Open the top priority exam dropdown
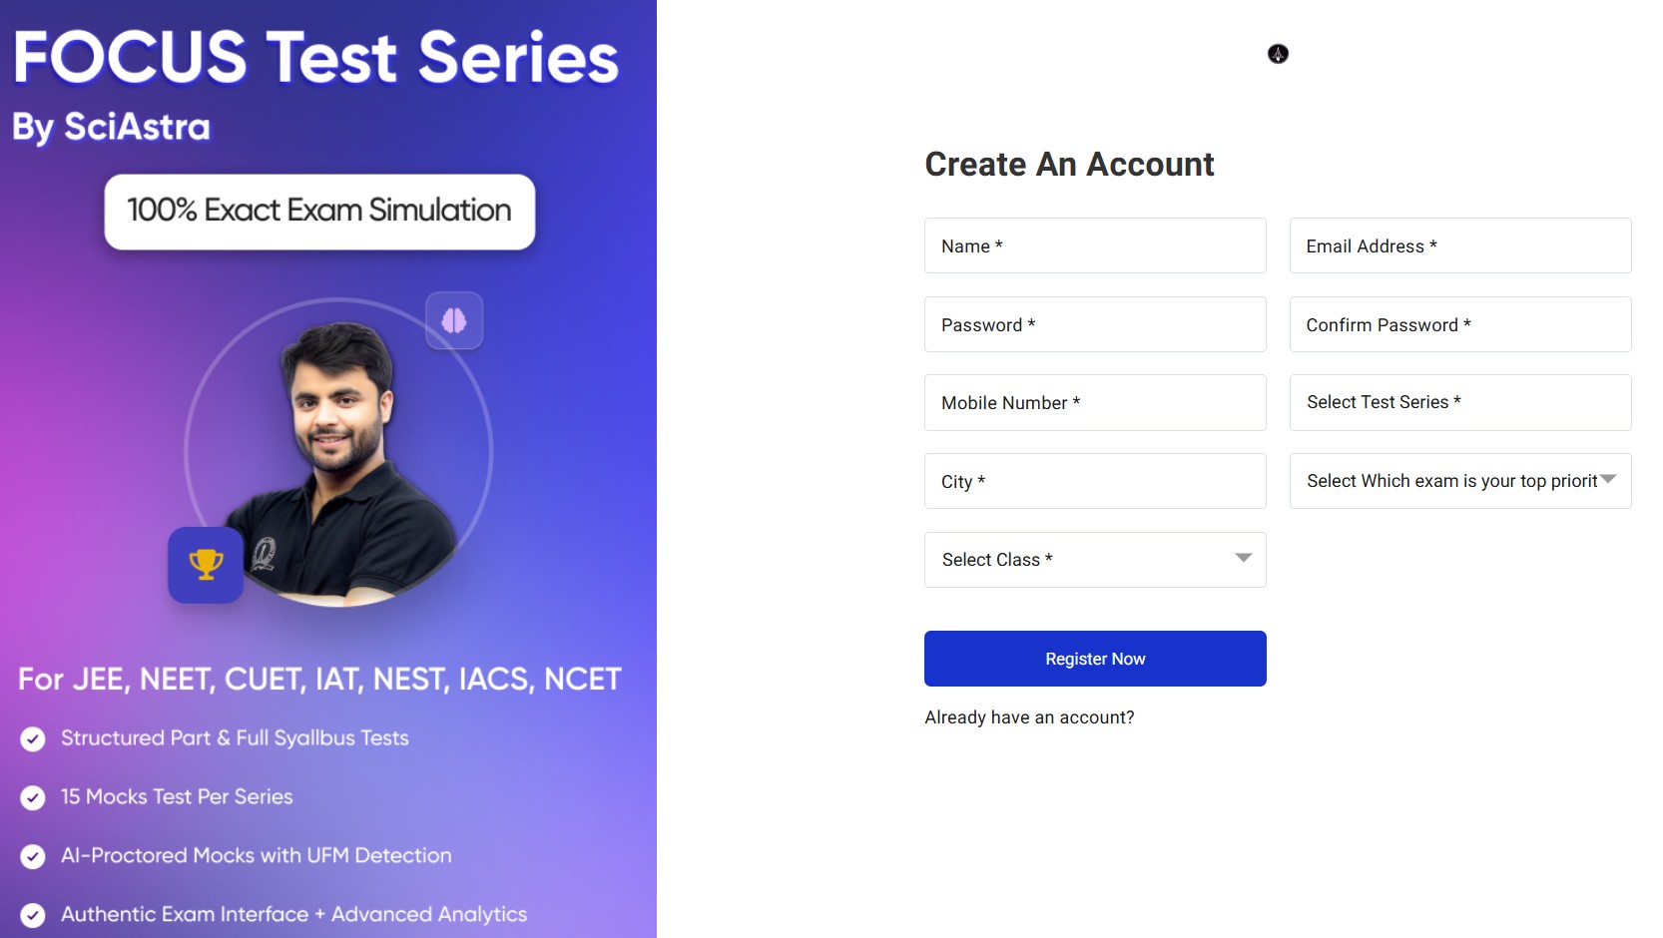This screenshot has width=1663, height=938. [1459, 481]
